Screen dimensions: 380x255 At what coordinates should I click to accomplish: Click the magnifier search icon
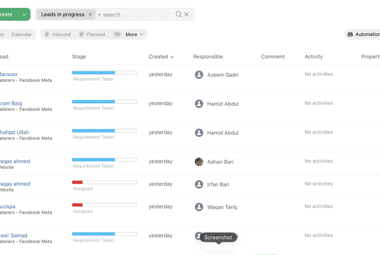pos(179,14)
